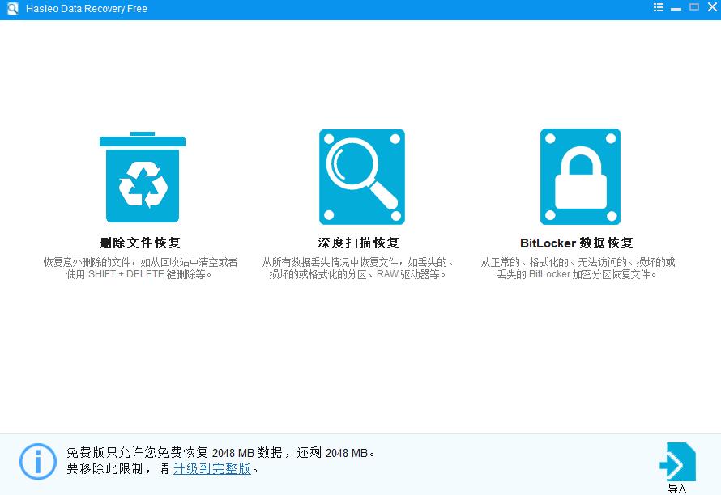Minimize the Hasleo Data Recovery window
721x495 pixels.
[676, 8]
